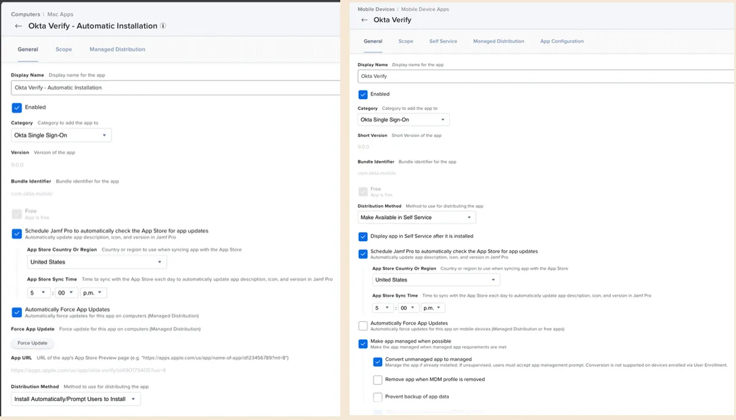Switch to the Scope tab for the Mac app

pos(64,50)
